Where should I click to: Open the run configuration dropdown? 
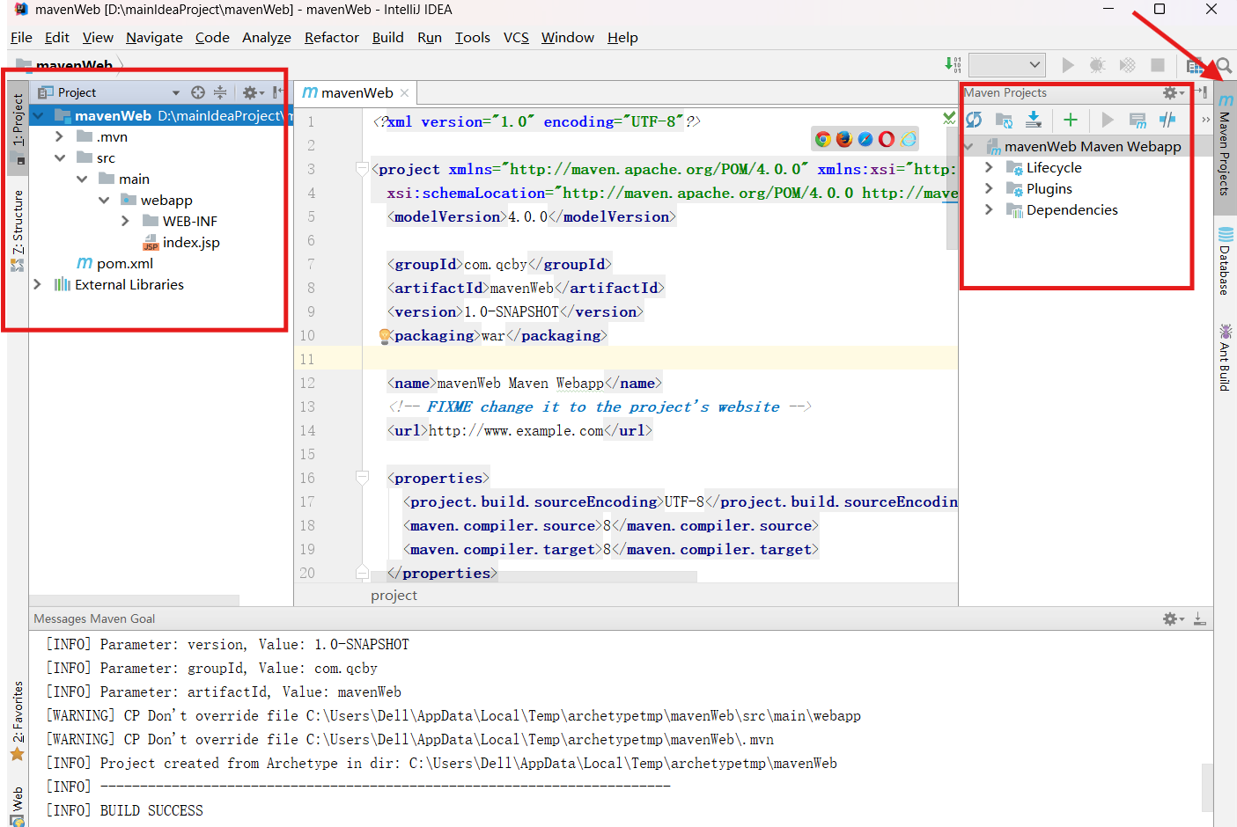[x=1006, y=65]
